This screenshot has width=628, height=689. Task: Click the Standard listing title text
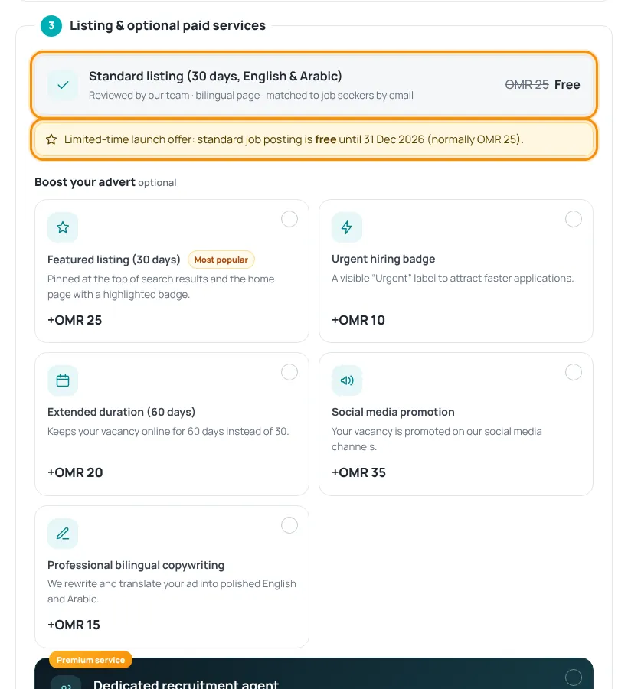click(x=215, y=76)
